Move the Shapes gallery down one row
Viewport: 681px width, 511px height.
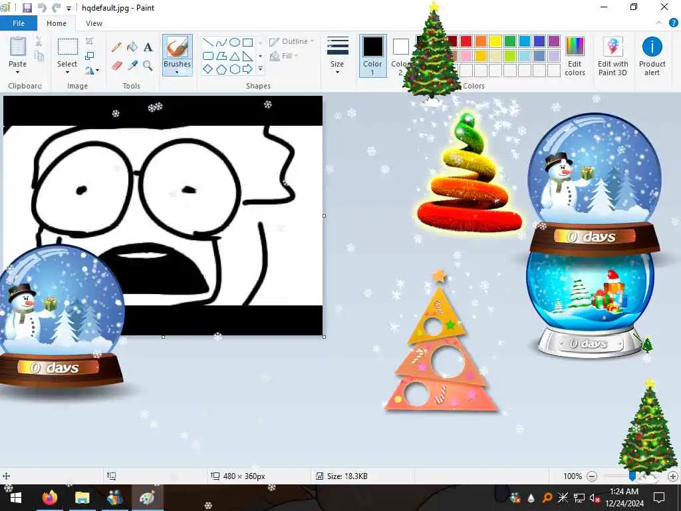point(260,56)
